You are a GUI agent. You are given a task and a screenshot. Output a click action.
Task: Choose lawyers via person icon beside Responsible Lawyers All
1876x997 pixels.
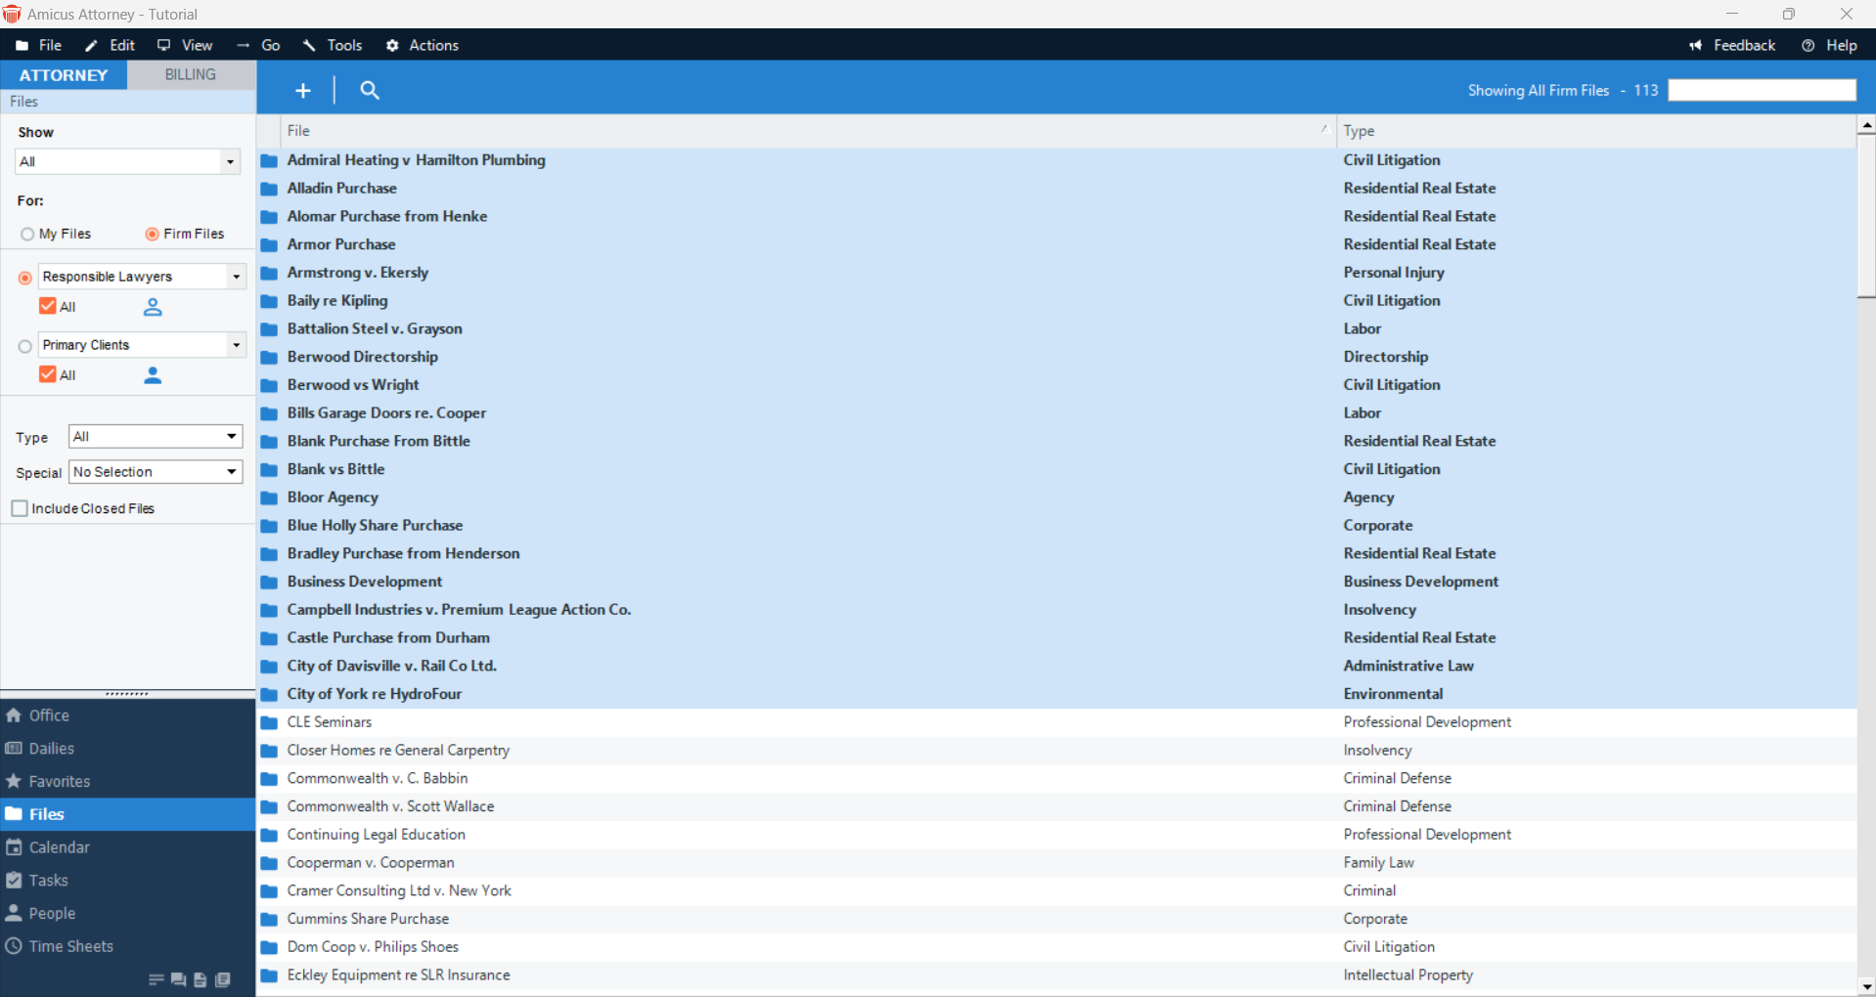[x=153, y=307]
